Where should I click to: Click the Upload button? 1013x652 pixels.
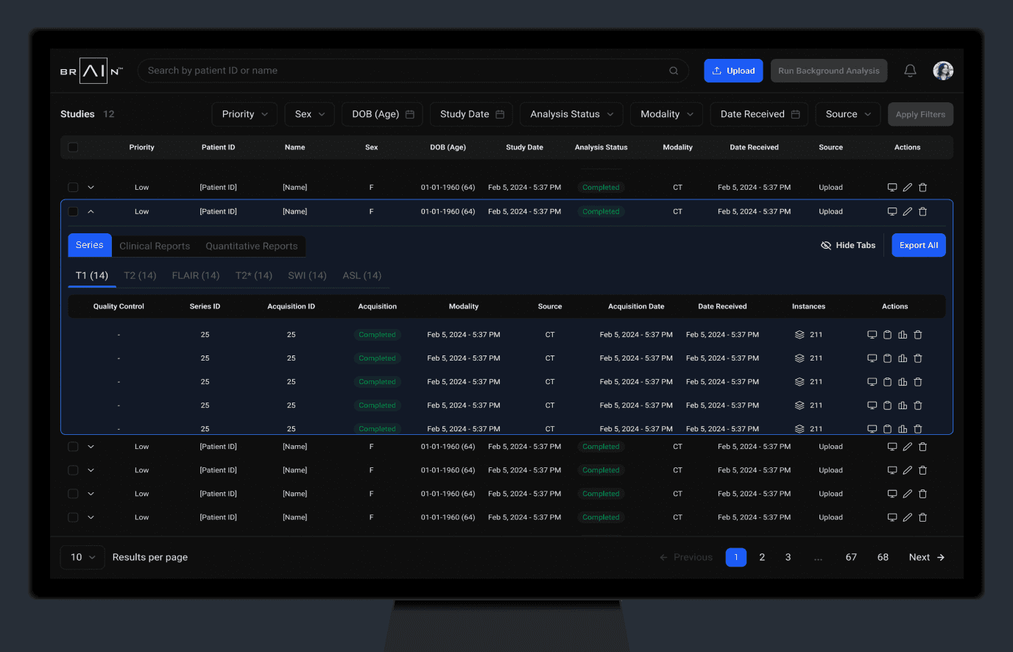(733, 71)
